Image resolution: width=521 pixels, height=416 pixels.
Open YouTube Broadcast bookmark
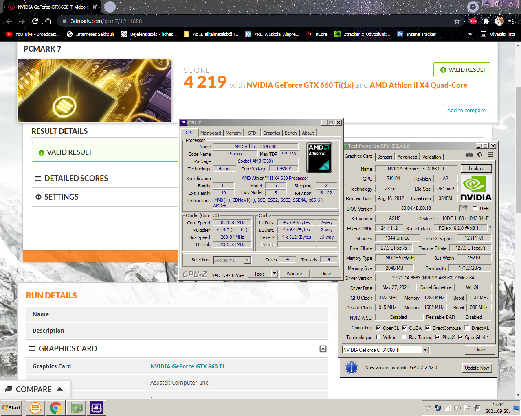[x=33, y=34]
